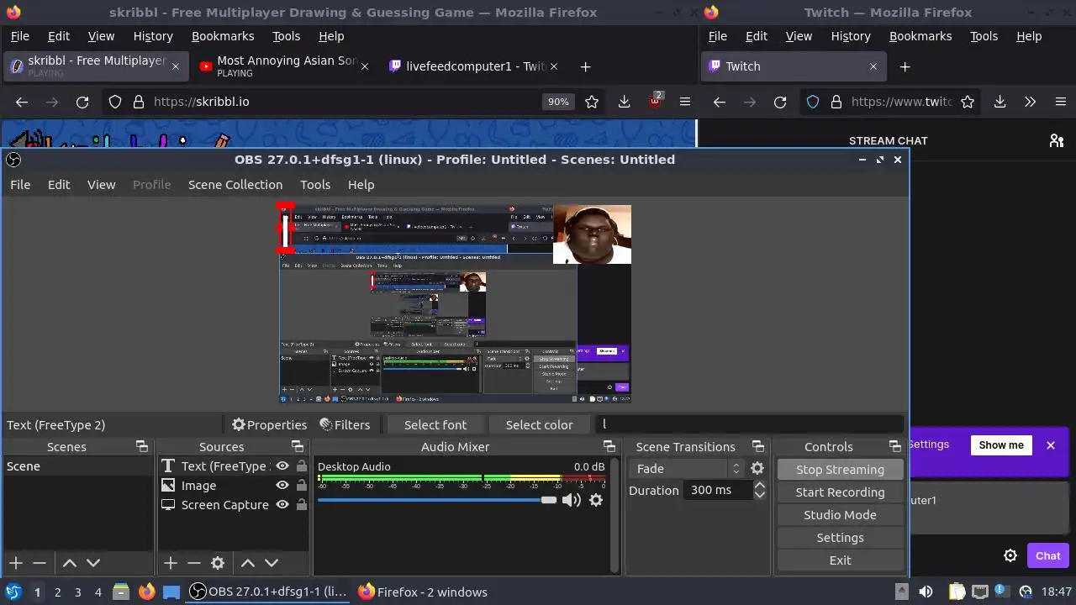Hide the Text (FreeType 2) source

pos(282,466)
